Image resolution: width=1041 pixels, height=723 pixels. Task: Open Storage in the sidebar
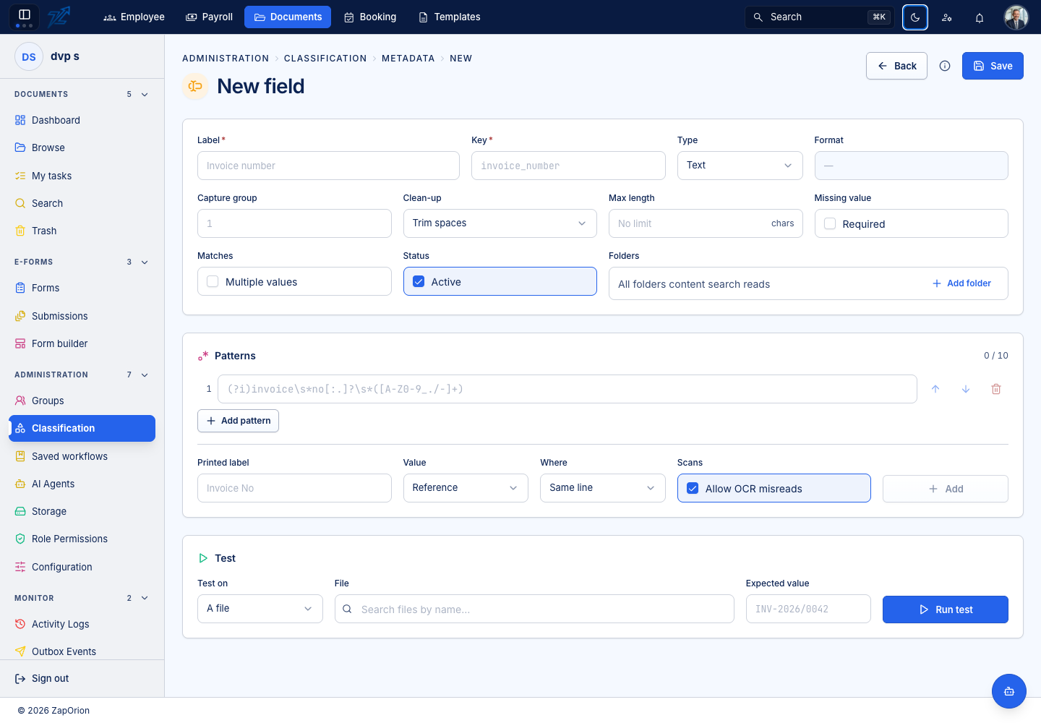coord(82,511)
